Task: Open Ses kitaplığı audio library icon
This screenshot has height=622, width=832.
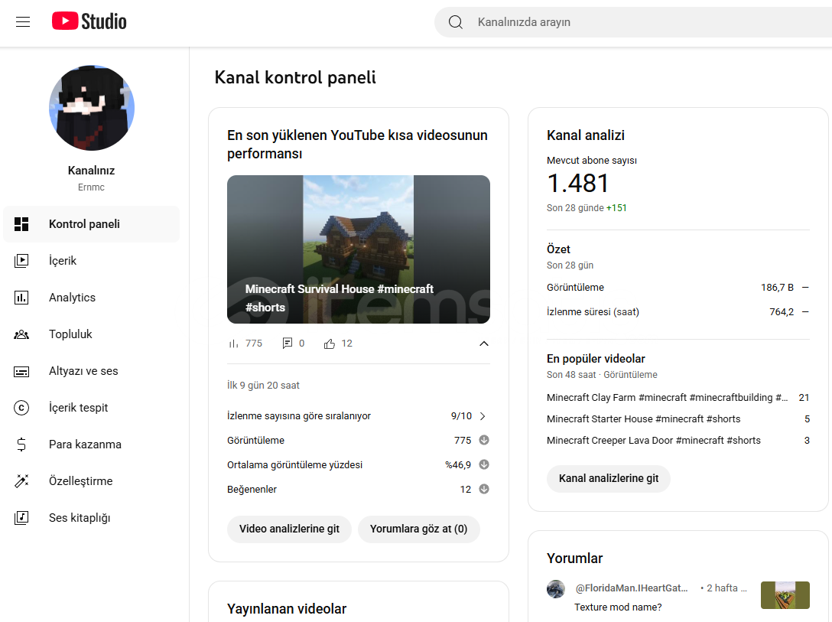Action: pyautogui.click(x=21, y=518)
